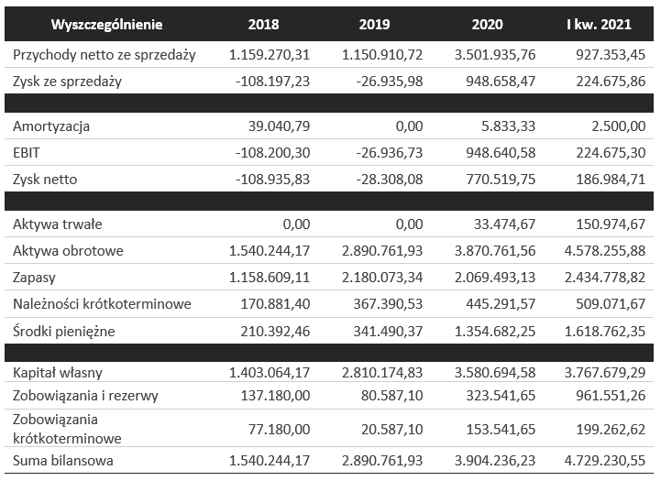Click the EBIT row label
This screenshot has height=481, width=661.
(29, 152)
